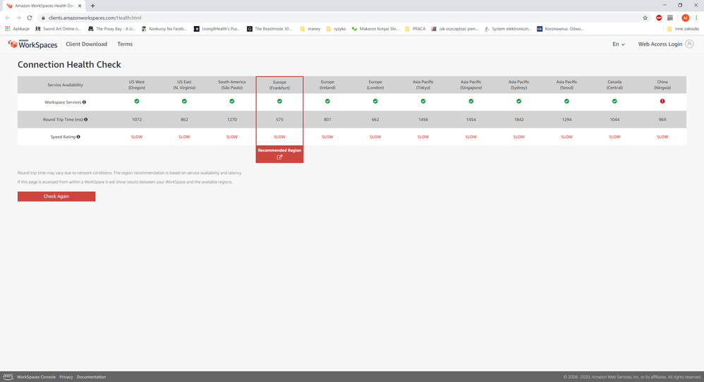The image size is (704, 382).
Task: Click the green status check for Europe (Frankfurt)
Action: tap(279, 101)
